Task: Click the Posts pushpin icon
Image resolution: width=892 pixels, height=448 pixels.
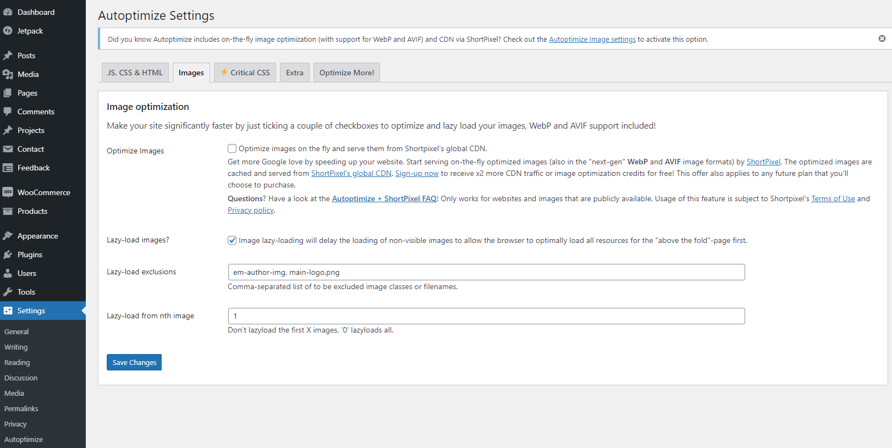Action: (8, 56)
